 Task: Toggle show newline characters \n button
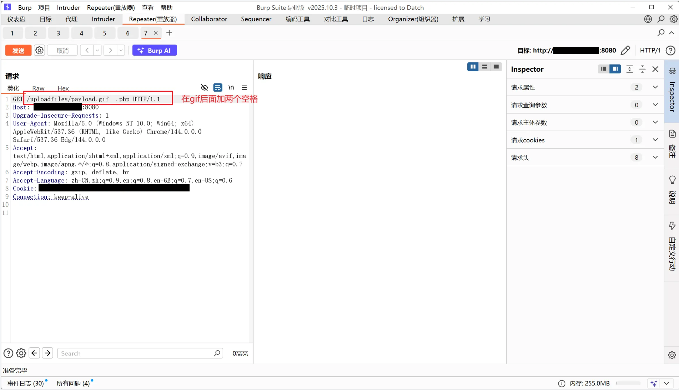[231, 87]
